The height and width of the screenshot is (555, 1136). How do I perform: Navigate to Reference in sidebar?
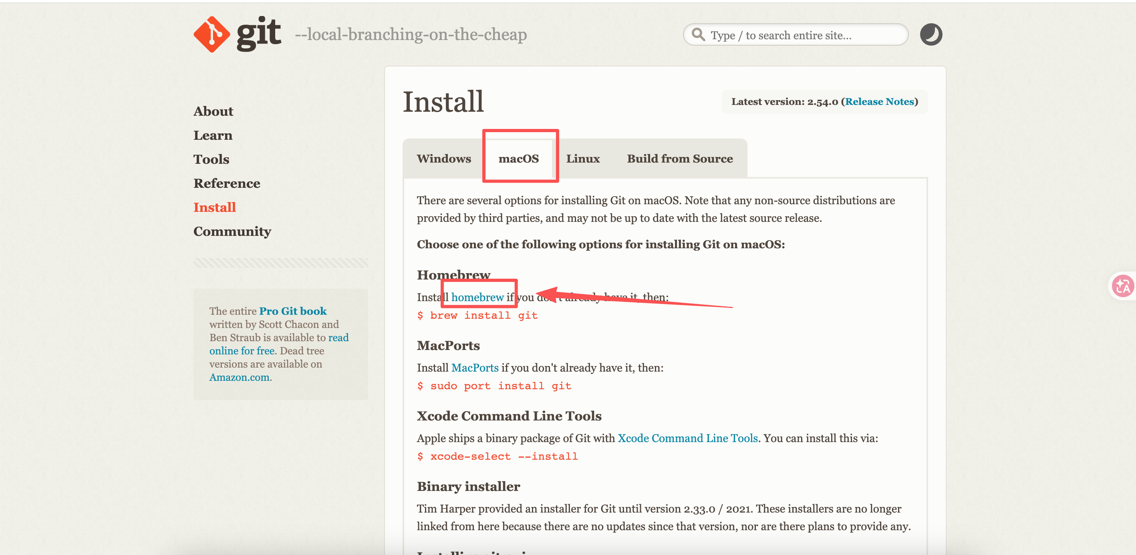[227, 183]
